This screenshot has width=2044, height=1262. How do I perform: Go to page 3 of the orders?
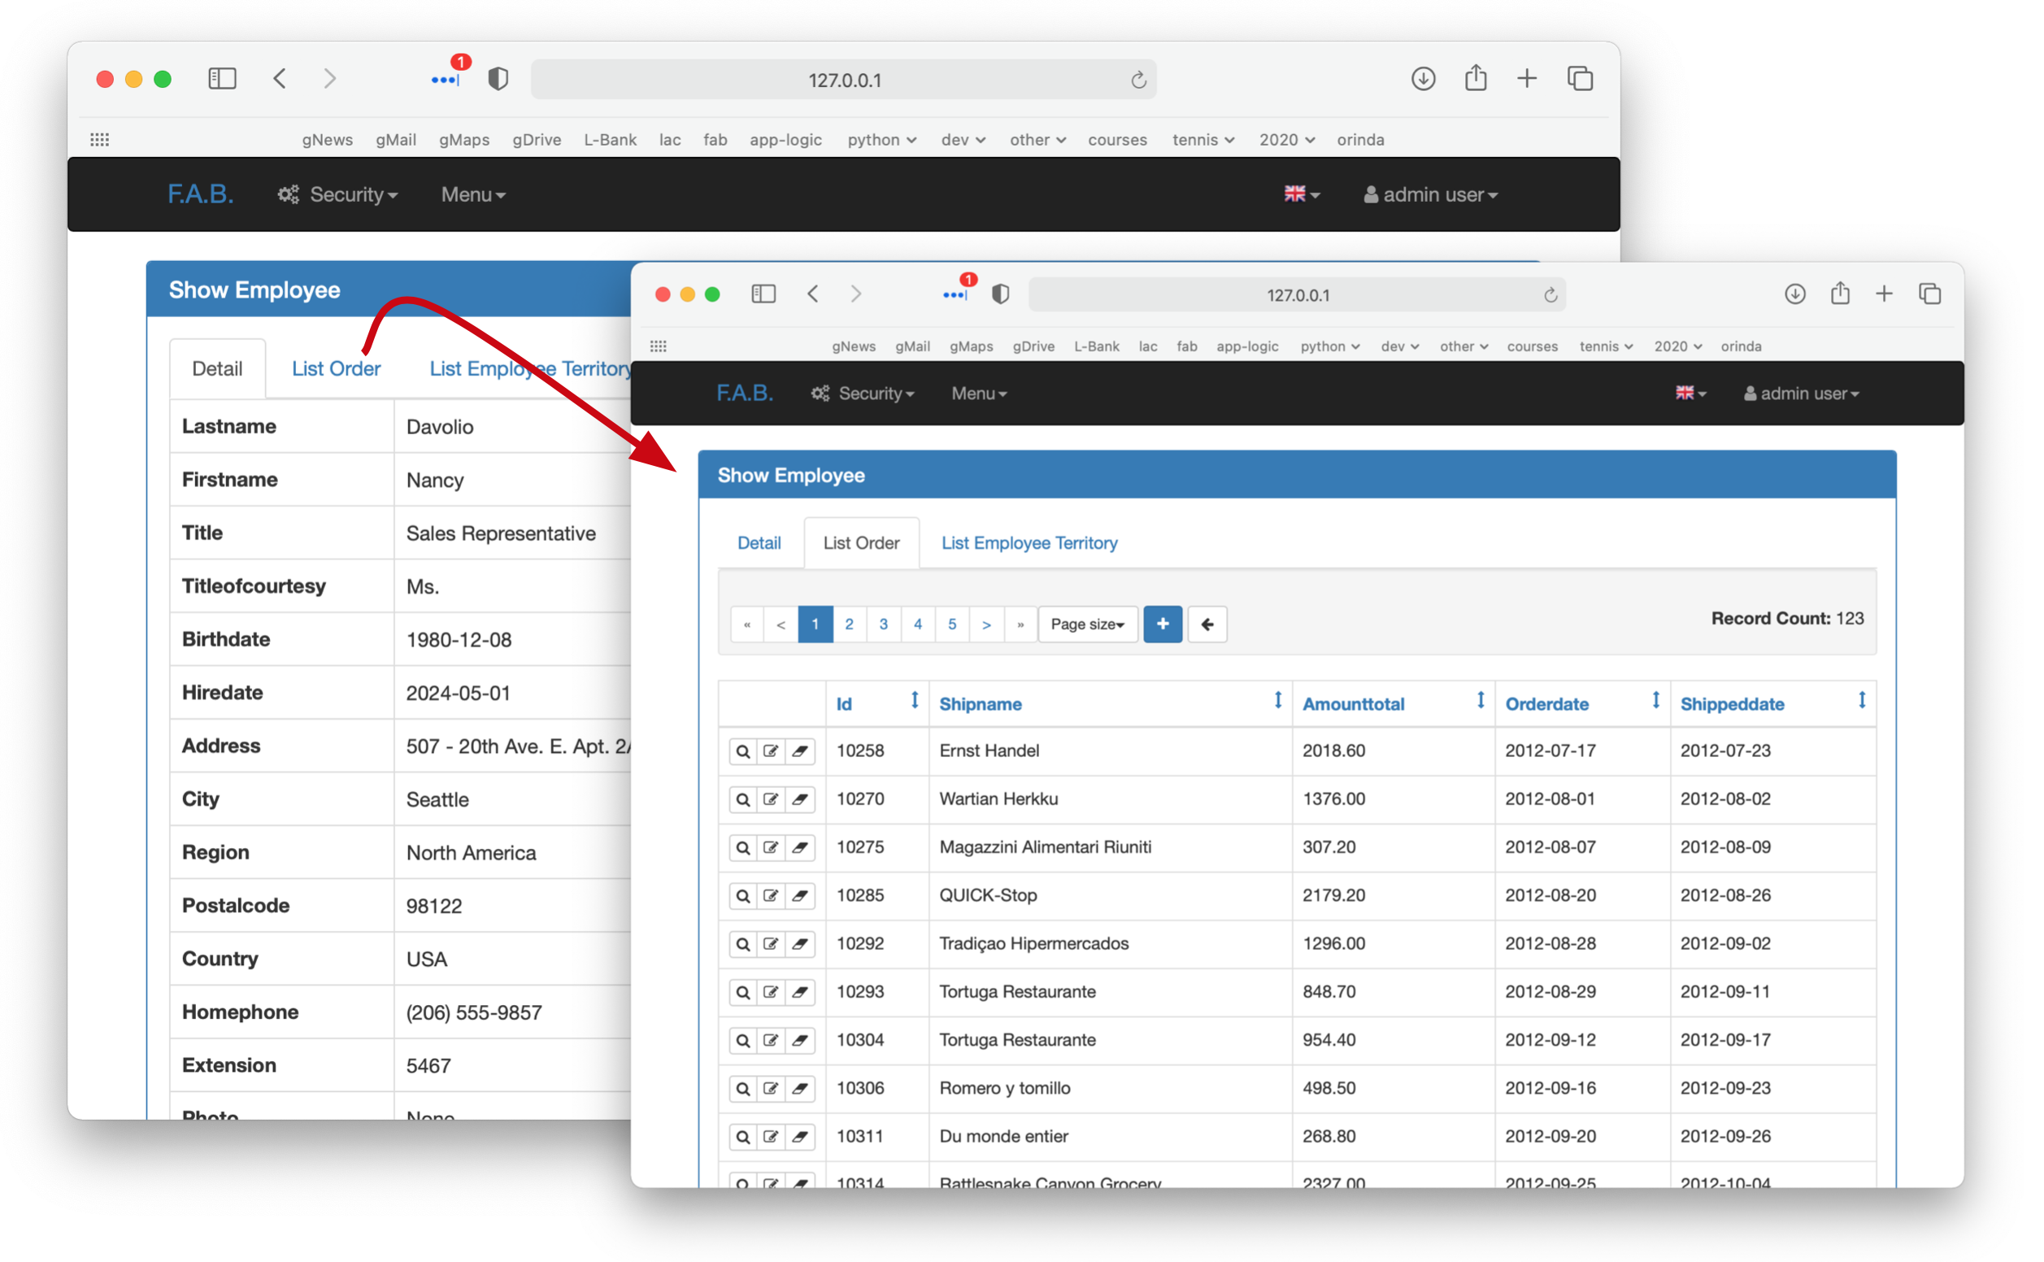[884, 624]
